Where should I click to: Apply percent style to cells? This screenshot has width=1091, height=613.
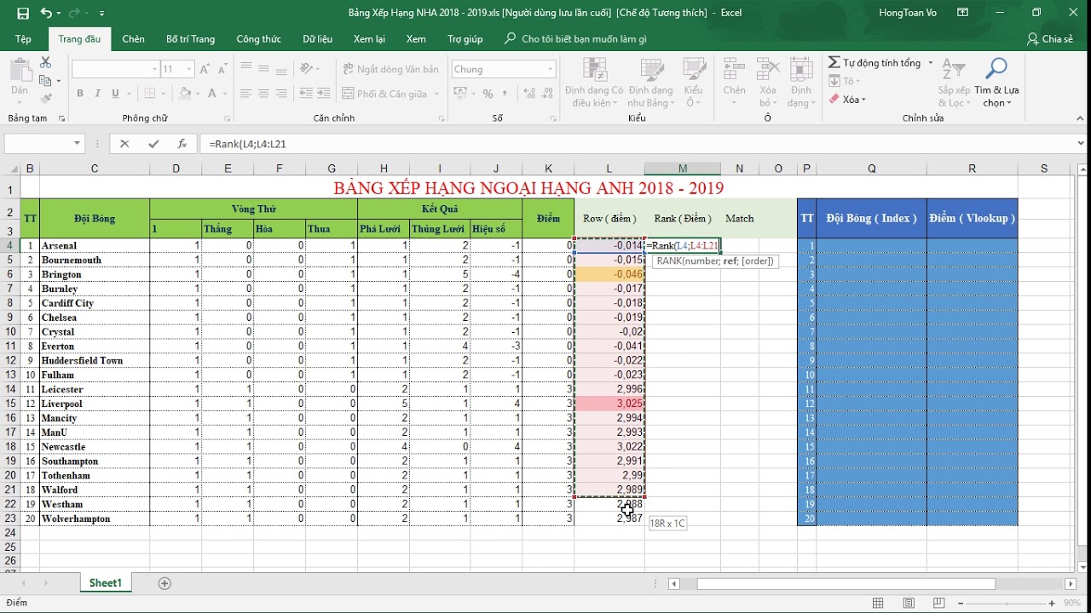coord(489,94)
